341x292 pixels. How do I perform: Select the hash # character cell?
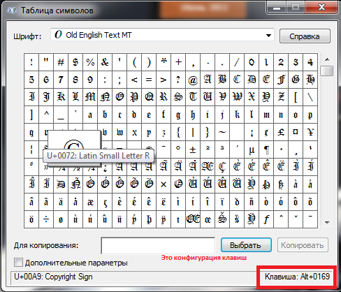(x=61, y=62)
